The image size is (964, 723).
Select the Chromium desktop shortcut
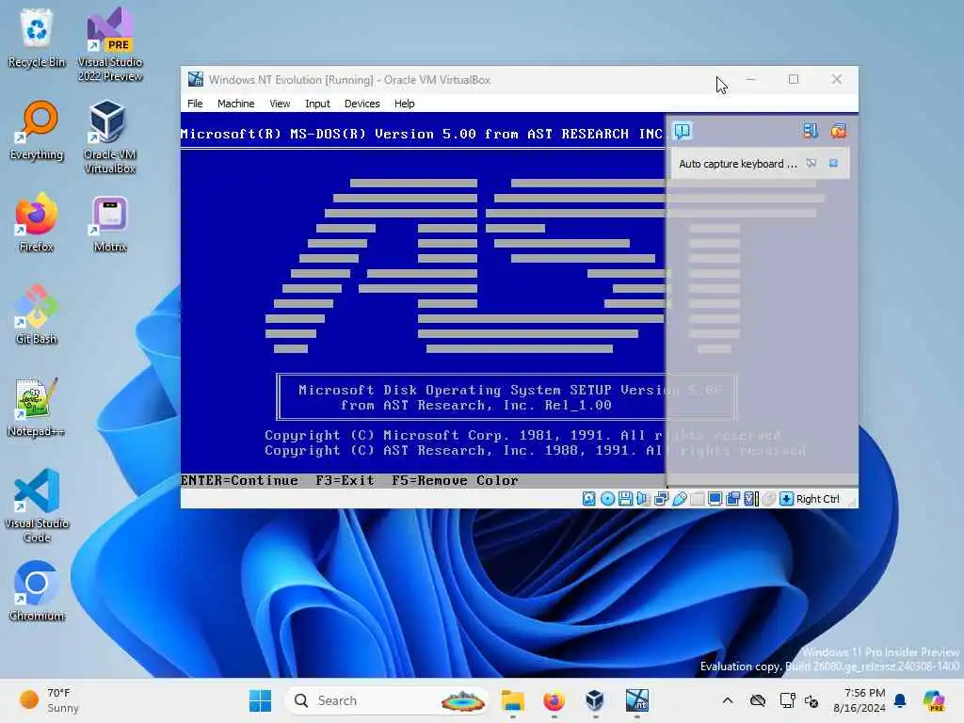click(x=37, y=591)
